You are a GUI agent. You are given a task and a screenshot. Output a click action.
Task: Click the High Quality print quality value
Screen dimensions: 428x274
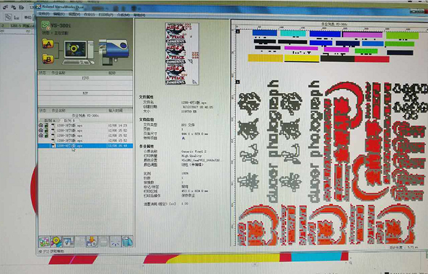191,155
